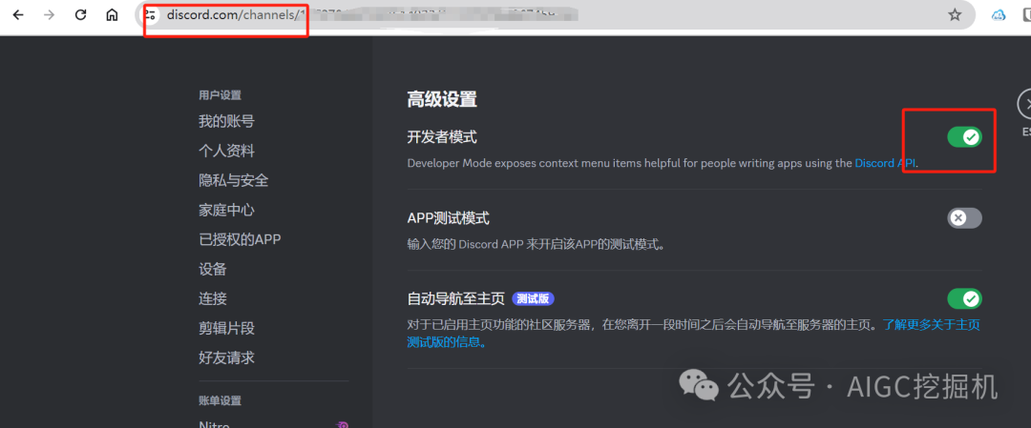Click the browser forward arrow
This screenshot has width=1031, height=428.
(50, 15)
